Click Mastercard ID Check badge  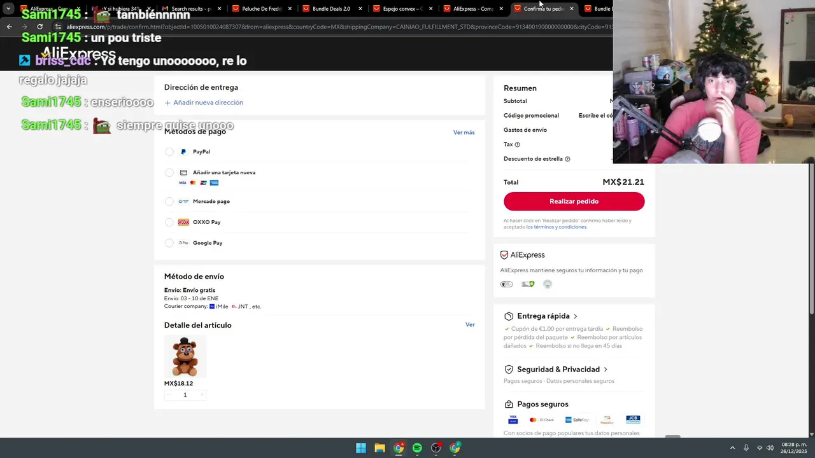coord(542,420)
